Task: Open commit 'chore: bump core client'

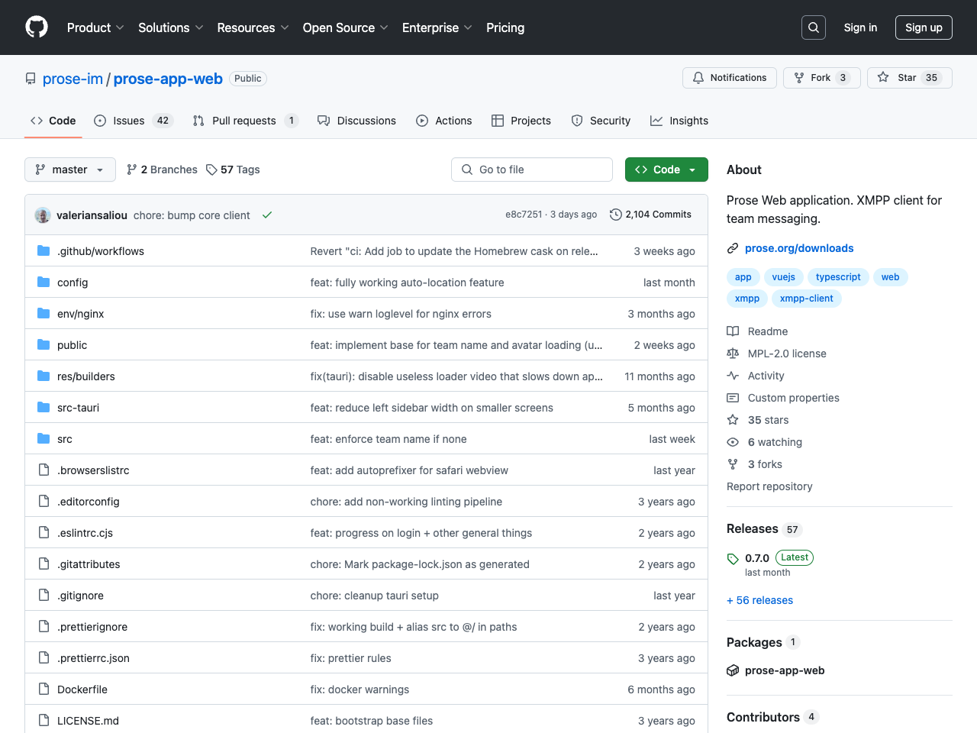Action: [192, 215]
